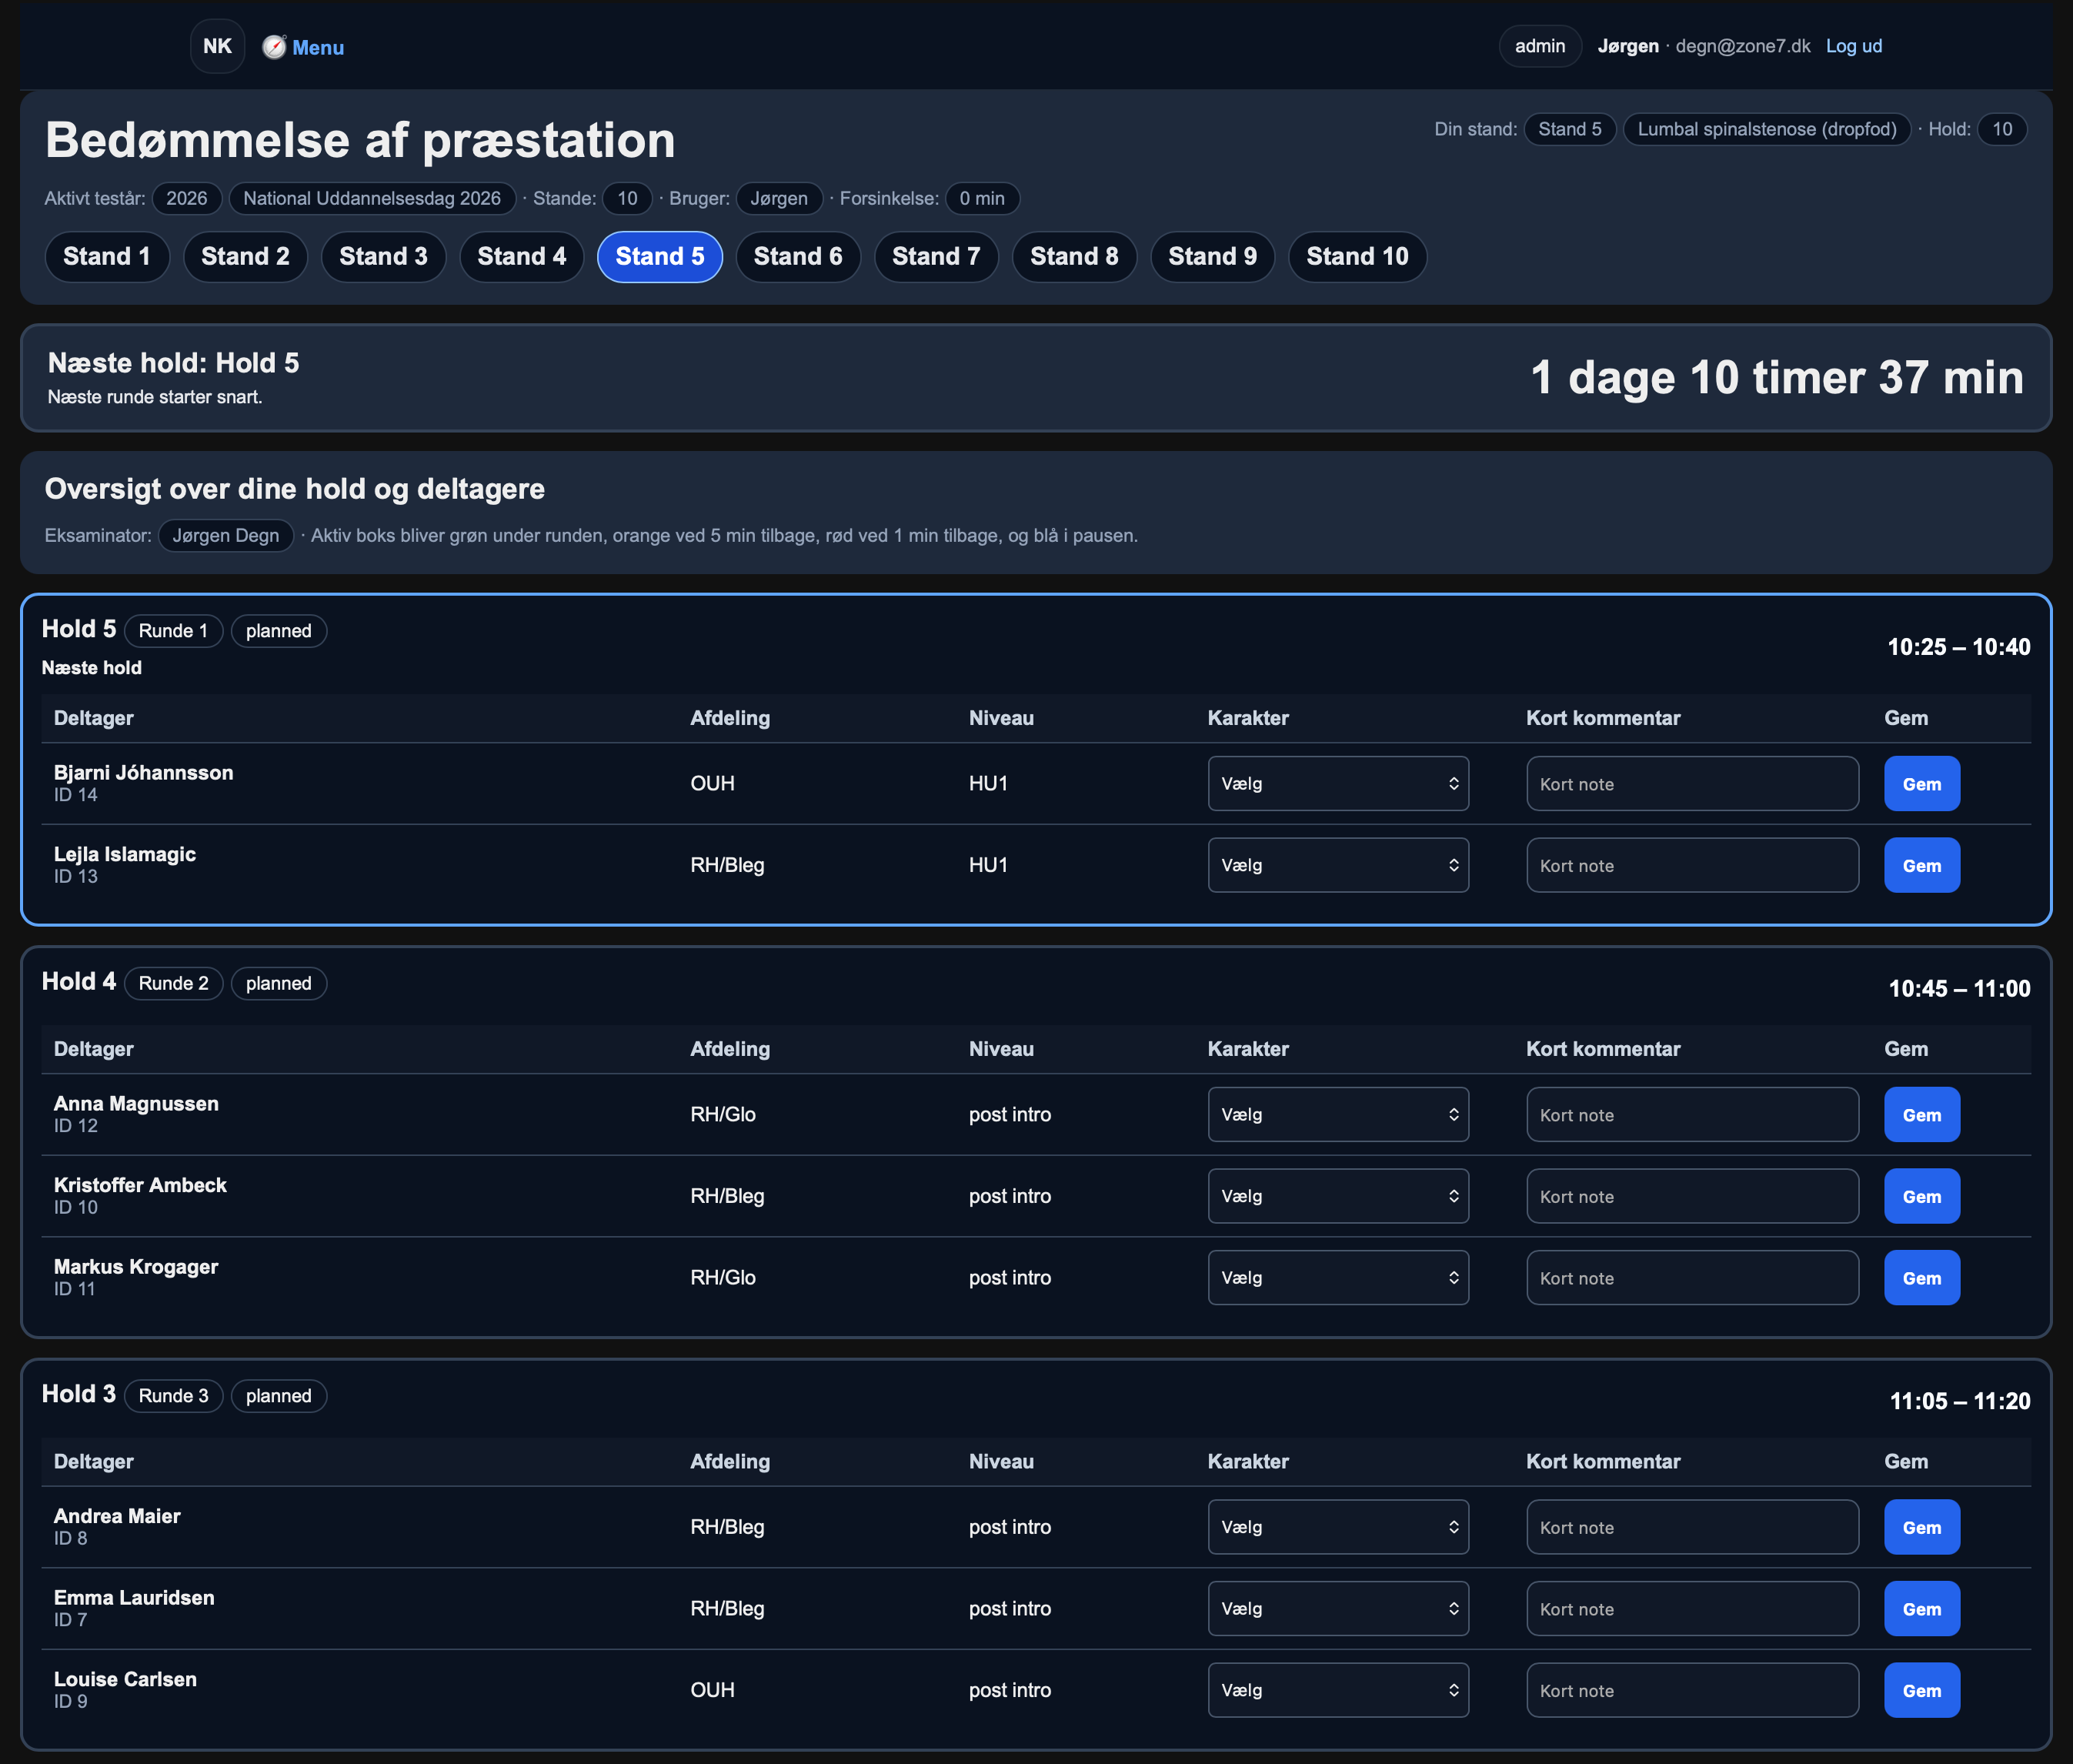This screenshot has width=2073, height=1764.
Task: Open Karakter dropdown for Lejla Islamagic
Action: 1338,865
